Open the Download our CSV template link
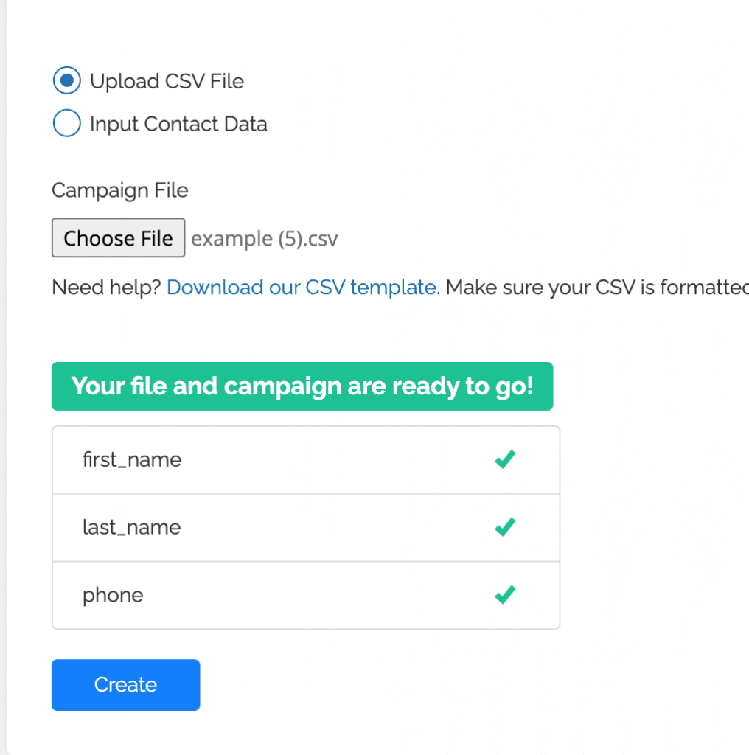 (301, 288)
